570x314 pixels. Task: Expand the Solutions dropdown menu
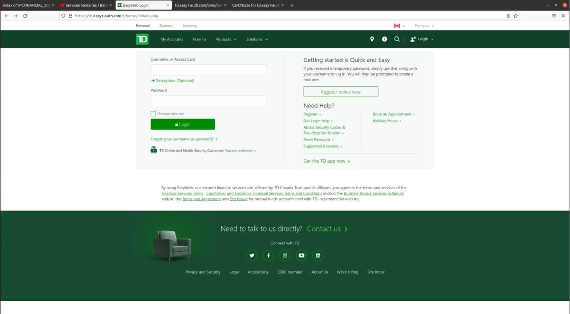(257, 39)
